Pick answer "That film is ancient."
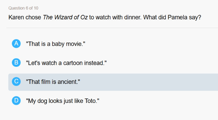 pos(53,82)
